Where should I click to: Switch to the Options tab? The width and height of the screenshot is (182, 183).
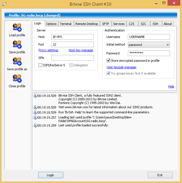pos(51,24)
